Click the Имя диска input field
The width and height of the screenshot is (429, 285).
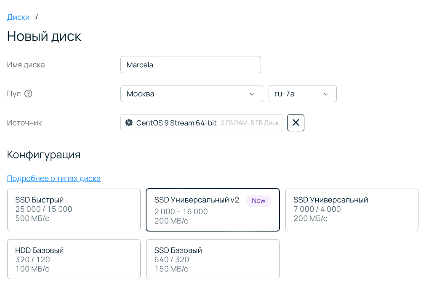pyautogui.click(x=190, y=65)
